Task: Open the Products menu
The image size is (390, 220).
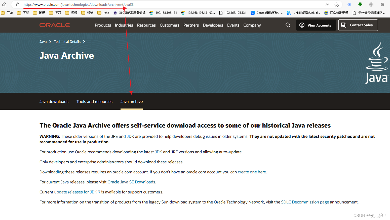Action: point(103,25)
